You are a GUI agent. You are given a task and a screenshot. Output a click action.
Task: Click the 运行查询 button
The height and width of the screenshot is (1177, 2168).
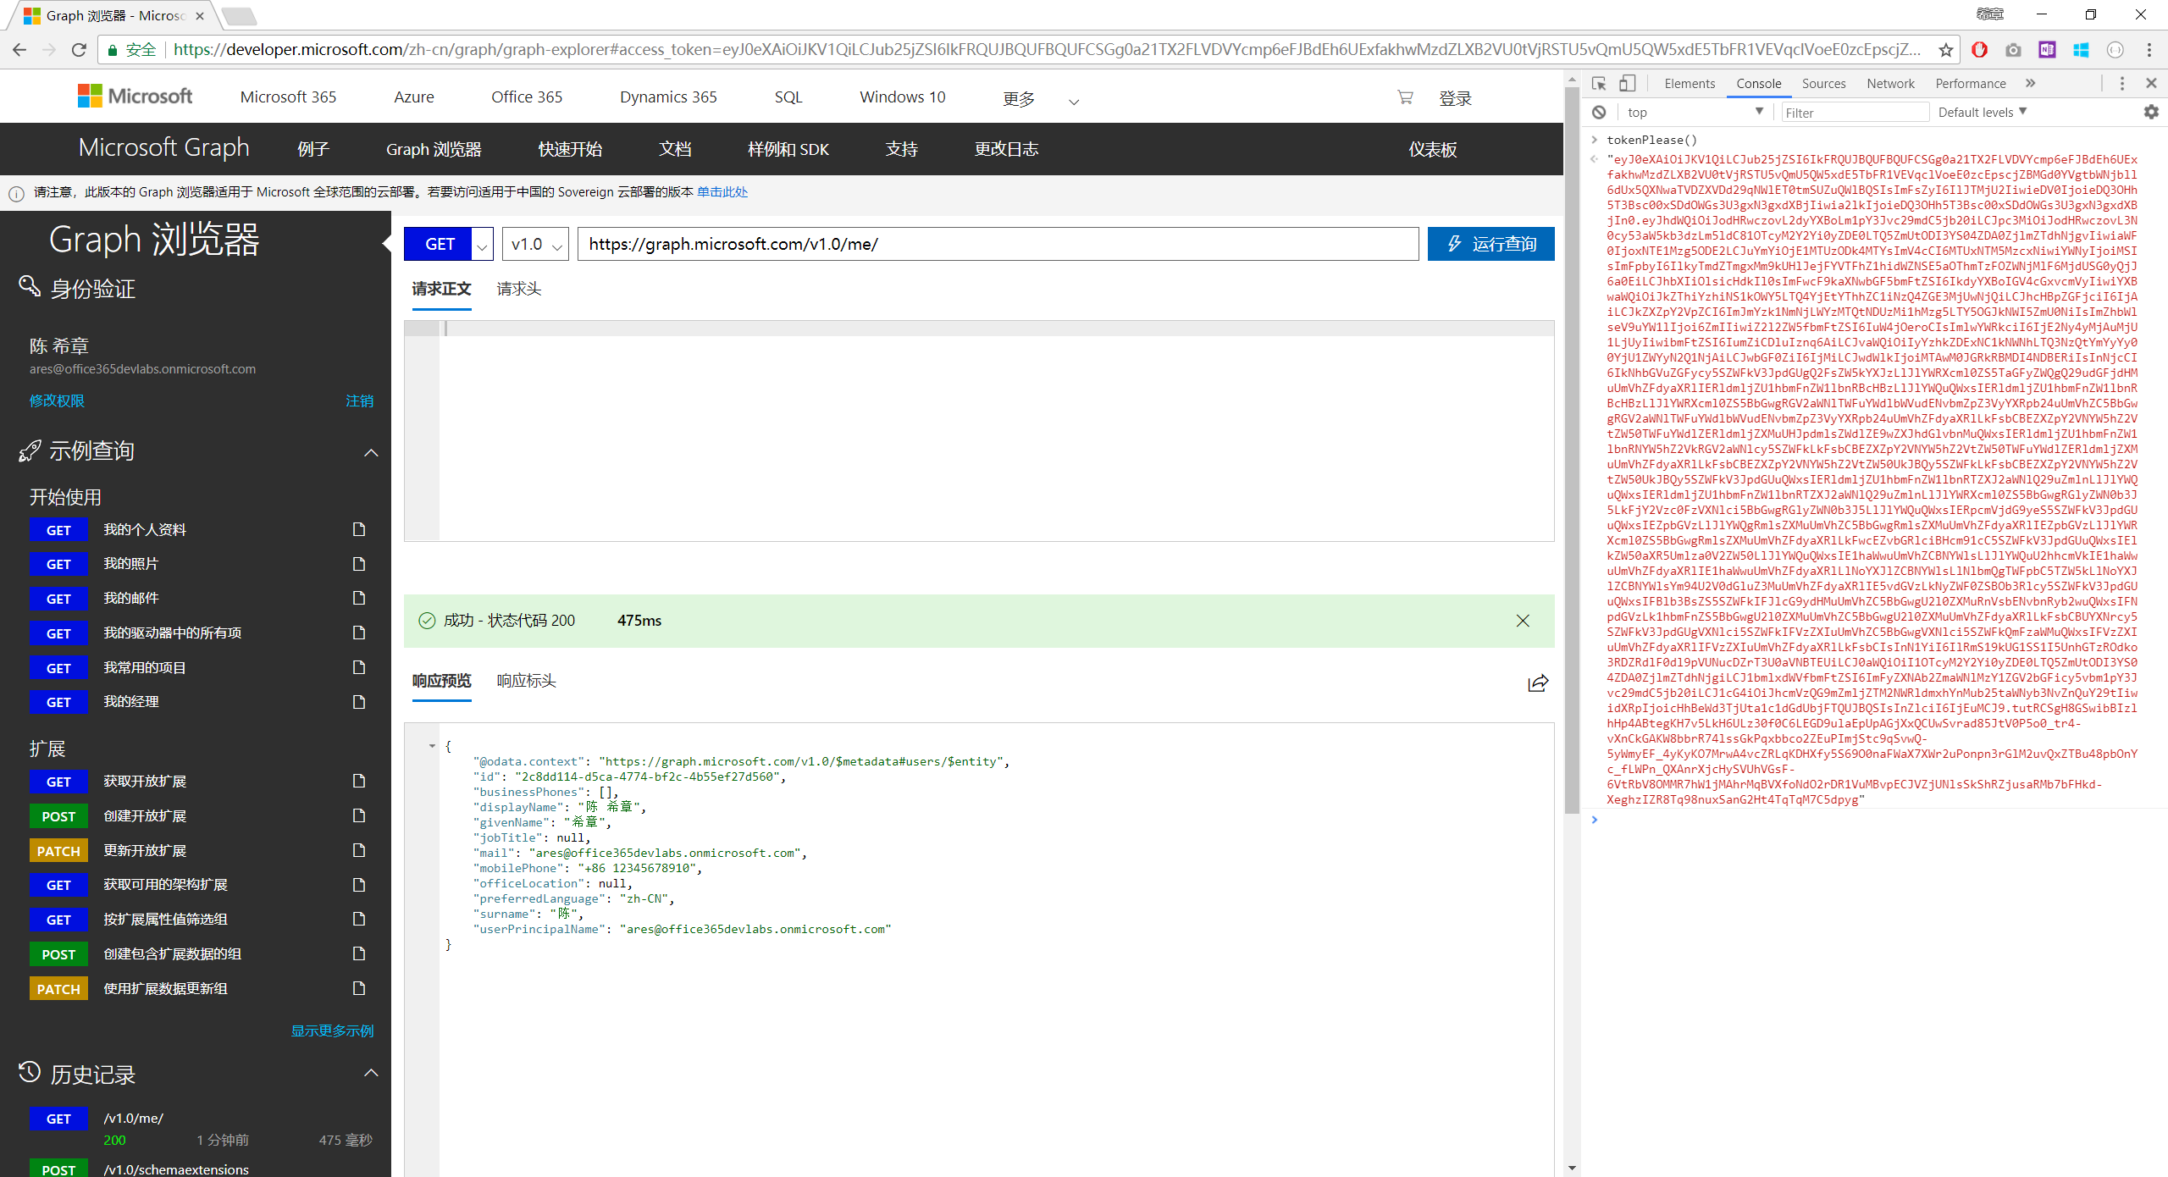(x=1490, y=244)
